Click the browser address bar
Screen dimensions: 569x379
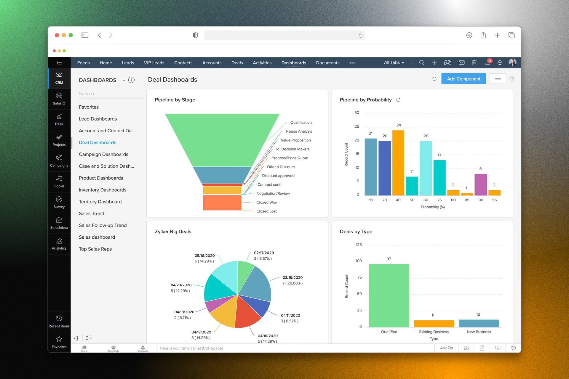tap(284, 35)
